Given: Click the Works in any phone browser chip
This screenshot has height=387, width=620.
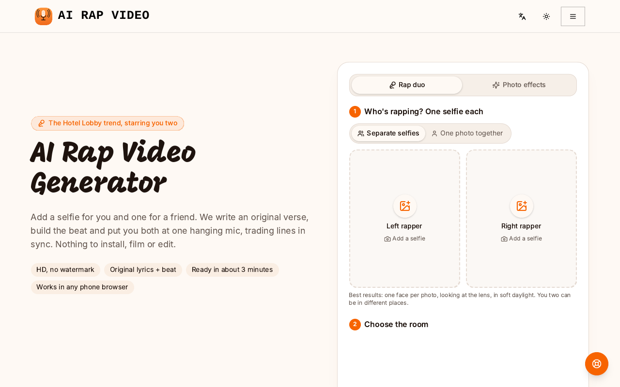Looking at the screenshot, I should 82,287.
